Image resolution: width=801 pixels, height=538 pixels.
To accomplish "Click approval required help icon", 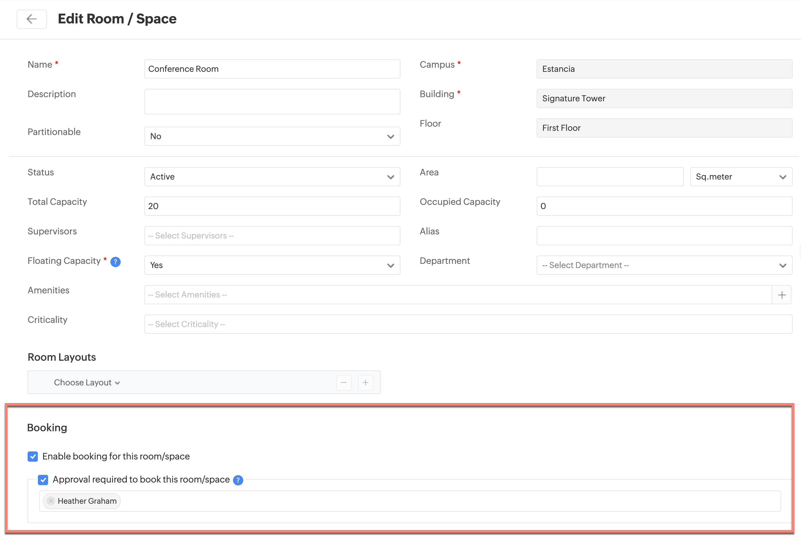I will point(238,480).
